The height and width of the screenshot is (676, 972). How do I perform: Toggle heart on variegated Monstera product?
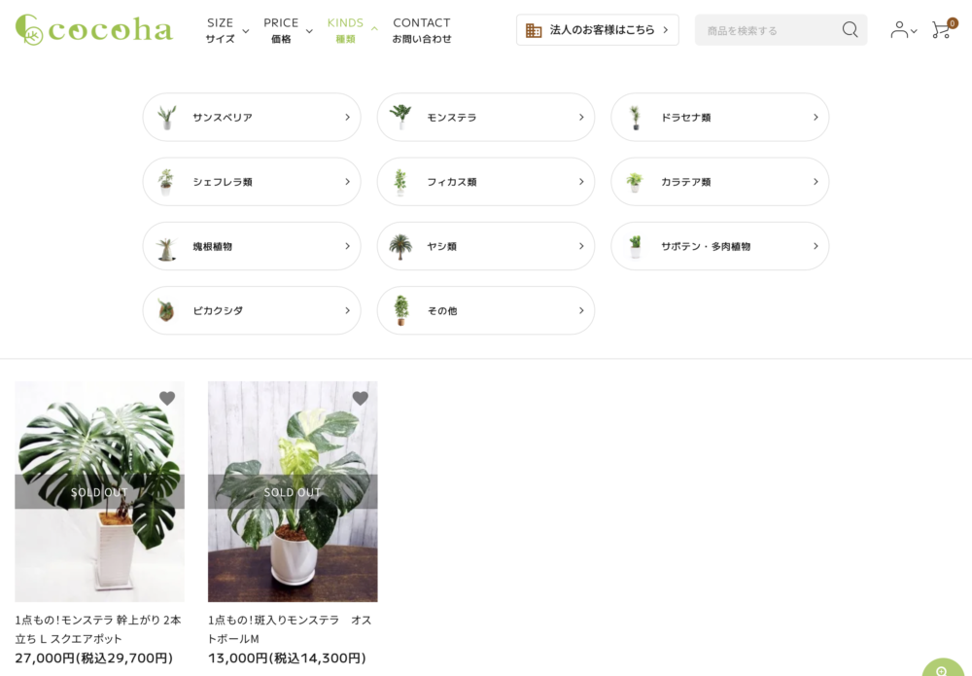tap(361, 399)
